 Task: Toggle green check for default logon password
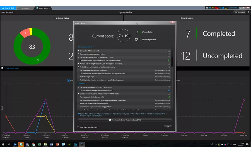click(x=169, y=61)
